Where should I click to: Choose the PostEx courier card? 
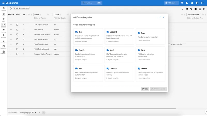pos(88,55)
